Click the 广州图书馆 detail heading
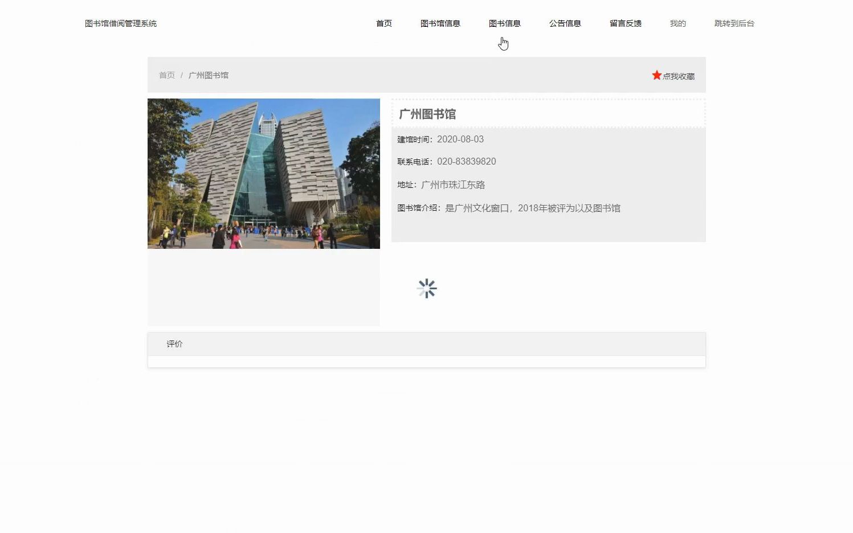This screenshot has height=533, width=853. coord(428,114)
